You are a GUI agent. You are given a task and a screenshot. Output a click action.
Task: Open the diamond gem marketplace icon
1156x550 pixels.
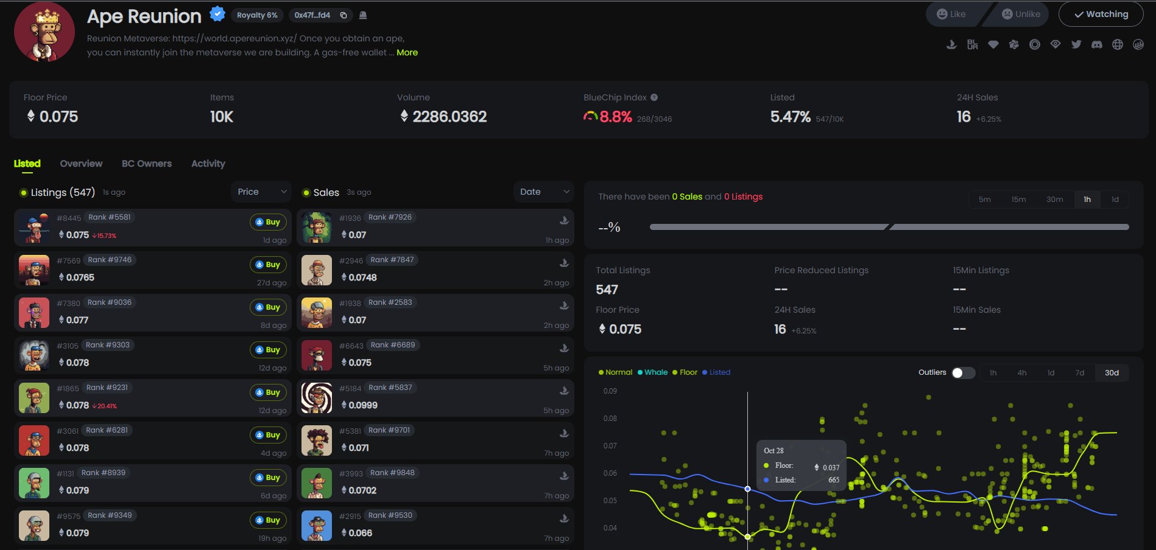pos(993,44)
